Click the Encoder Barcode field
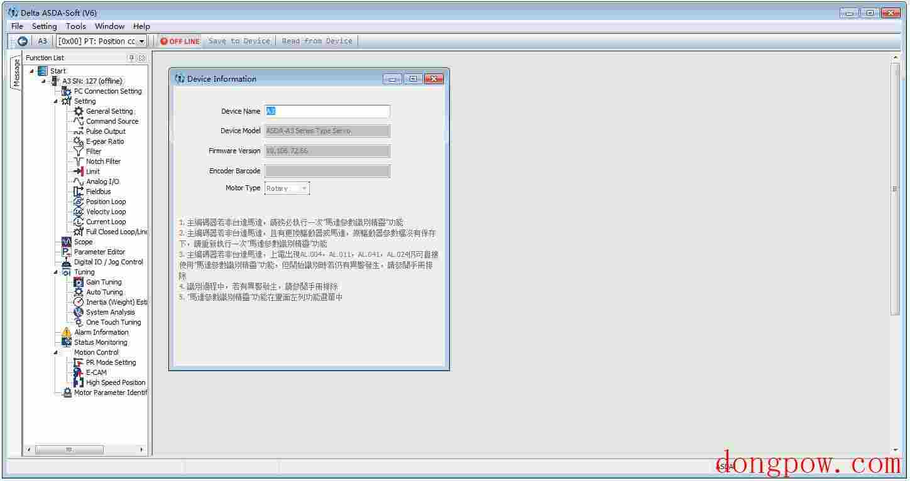The width and height of the screenshot is (910, 481). [x=327, y=171]
